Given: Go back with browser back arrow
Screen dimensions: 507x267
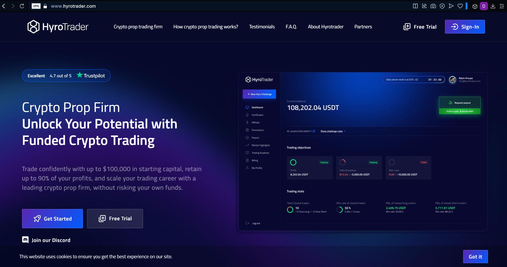Looking at the screenshot, I should (4, 6).
